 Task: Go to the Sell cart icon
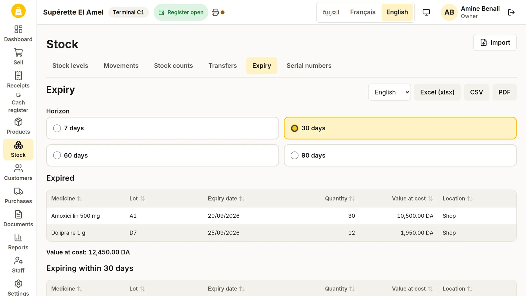(x=18, y=53)
